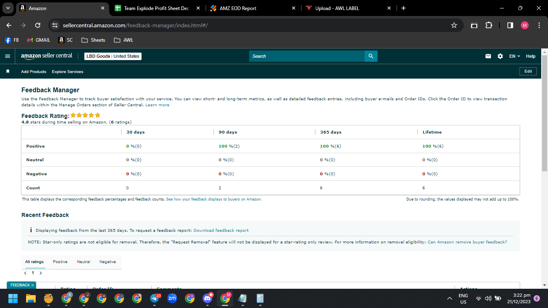Open the Calculator from the taskbar
548x308 pixels.
[260, 298]
